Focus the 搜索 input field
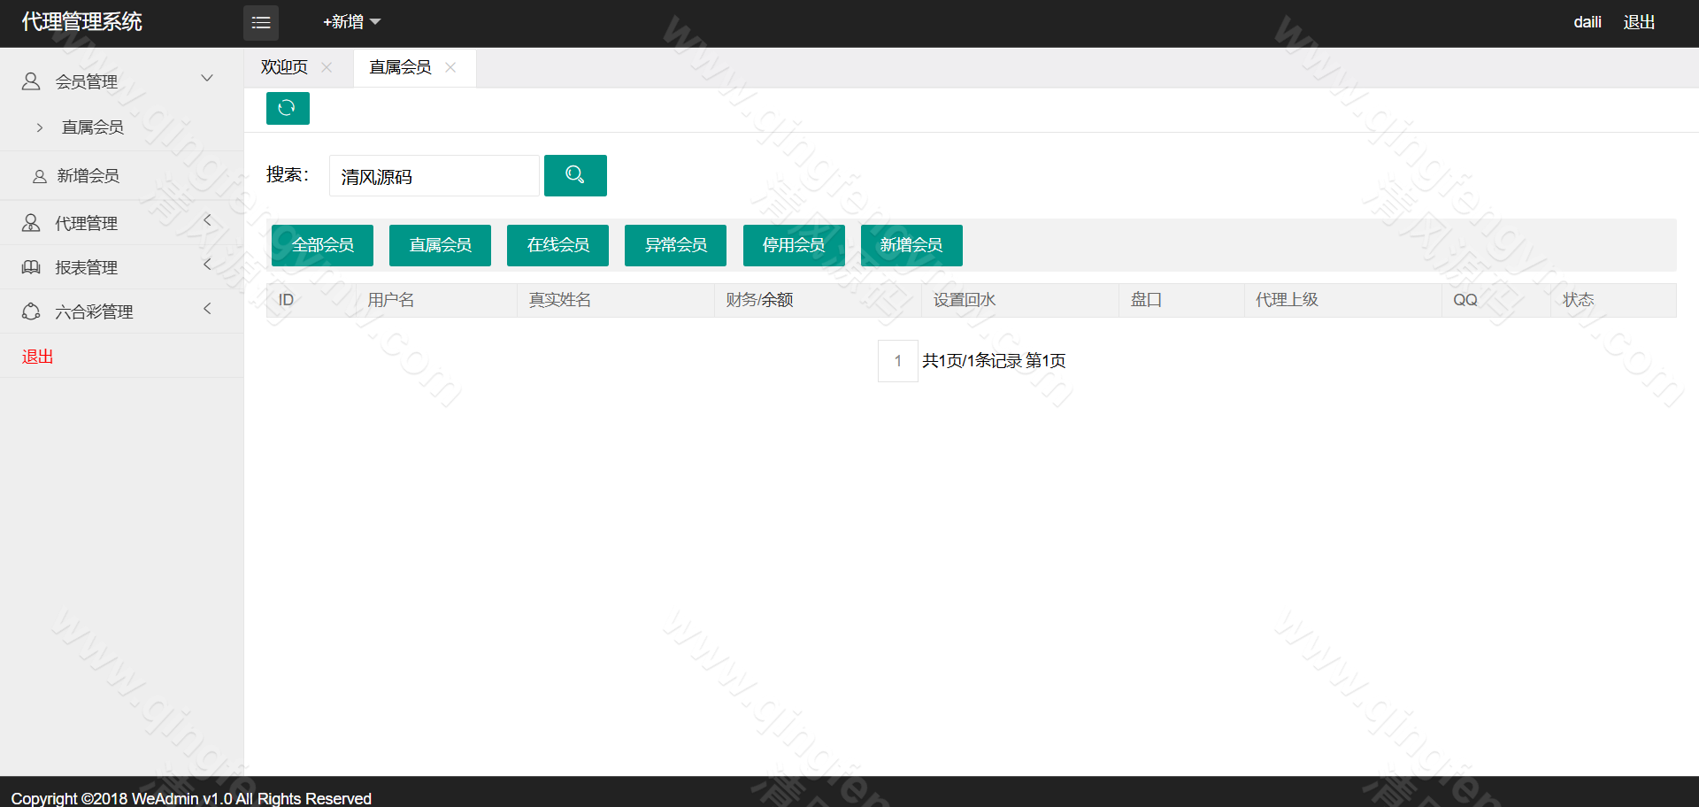Viewport: 1699px width, 807px height. click(434, 176)
